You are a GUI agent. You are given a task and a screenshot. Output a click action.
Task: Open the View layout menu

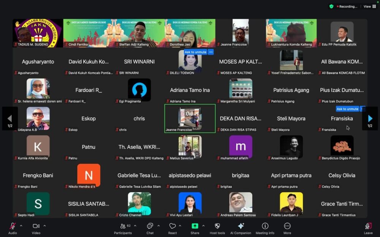tap(369, 6)
